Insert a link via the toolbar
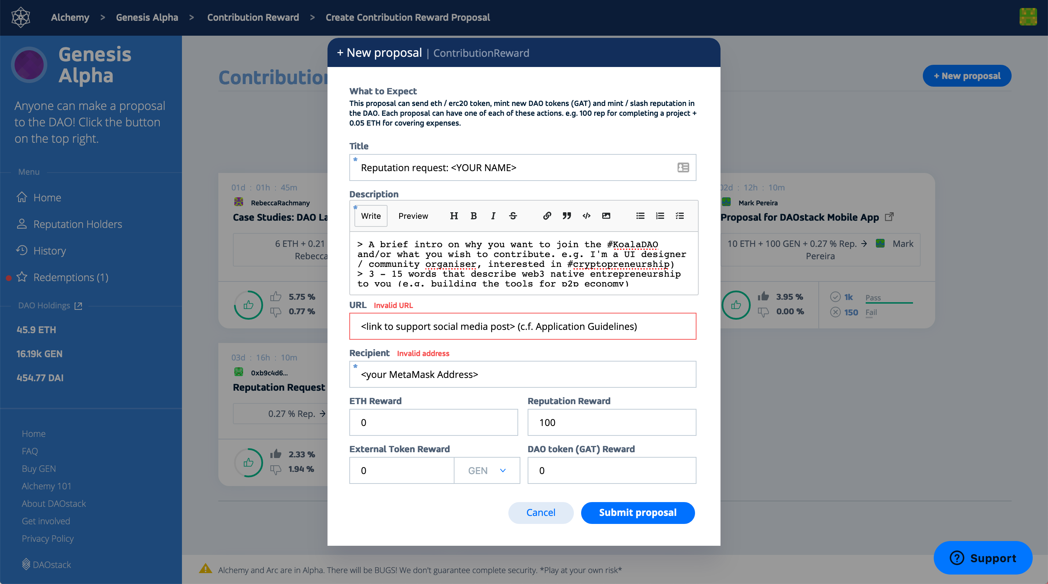 547,216
